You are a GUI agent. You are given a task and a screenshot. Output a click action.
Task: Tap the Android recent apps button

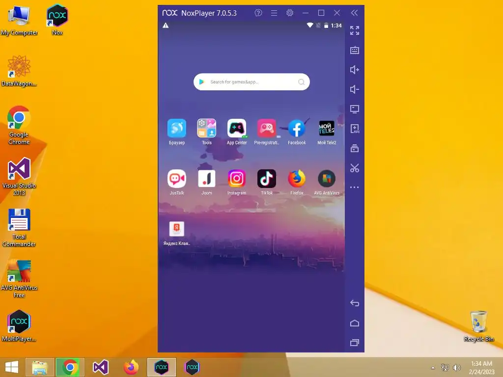[355, 343]
